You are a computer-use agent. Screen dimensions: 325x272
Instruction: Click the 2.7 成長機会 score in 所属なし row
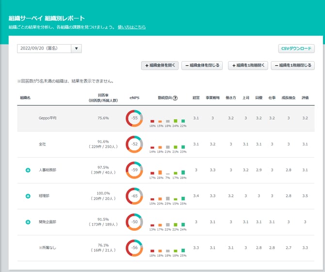(288, 248)
